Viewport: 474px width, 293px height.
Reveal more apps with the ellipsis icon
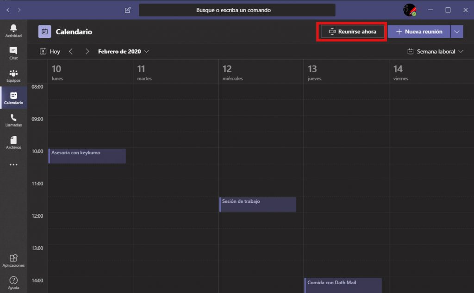(x=13, y=164)
